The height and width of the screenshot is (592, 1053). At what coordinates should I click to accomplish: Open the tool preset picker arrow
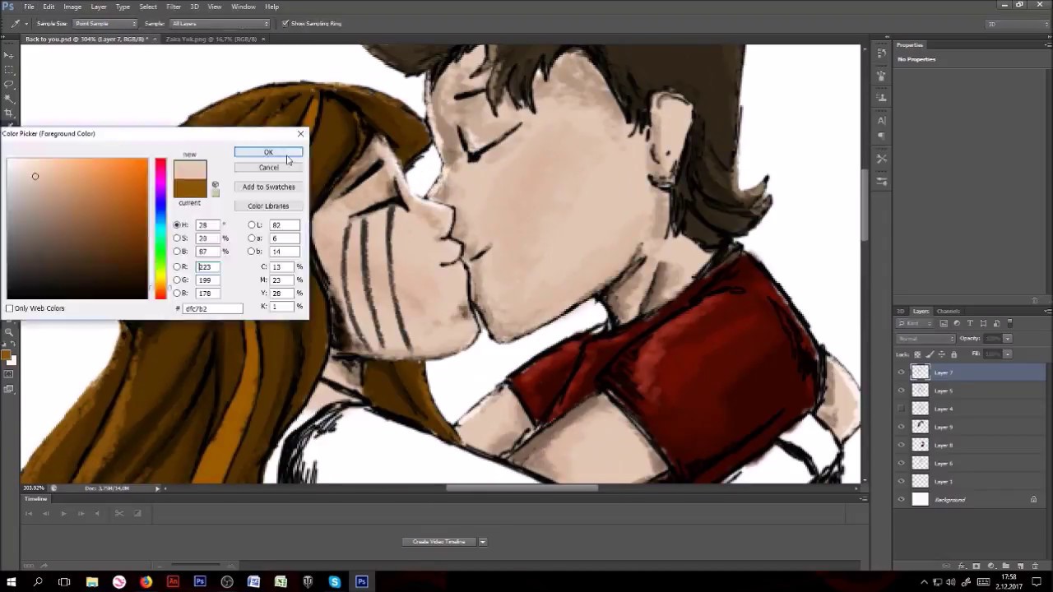[x=26, y=23]
